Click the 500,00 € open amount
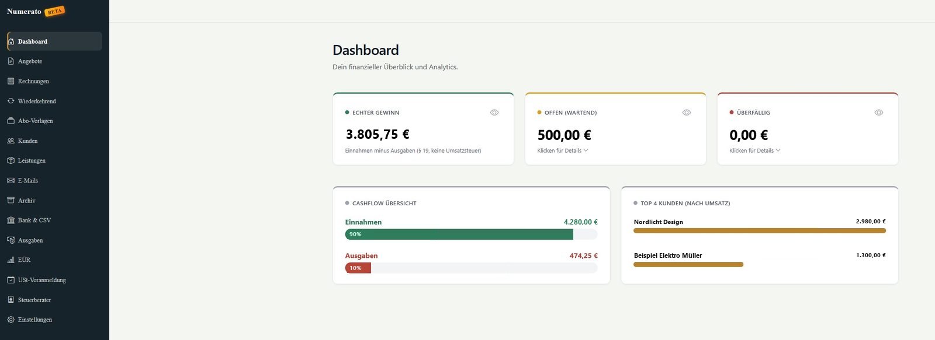The width and height of the screenshot is (935, 340). tap(565, 135)
